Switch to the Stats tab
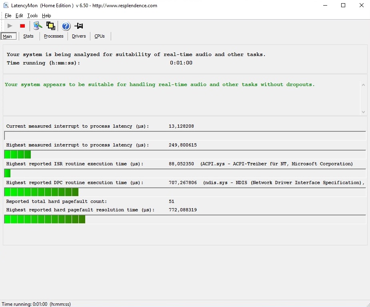 pos(28,36)
